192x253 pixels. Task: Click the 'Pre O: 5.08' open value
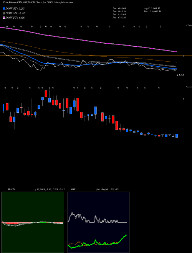[119, 8]
